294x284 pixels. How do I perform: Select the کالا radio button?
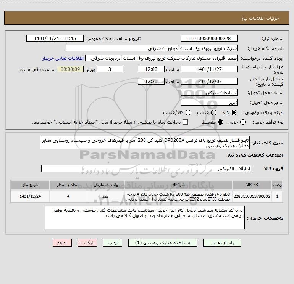pos(234,112)
